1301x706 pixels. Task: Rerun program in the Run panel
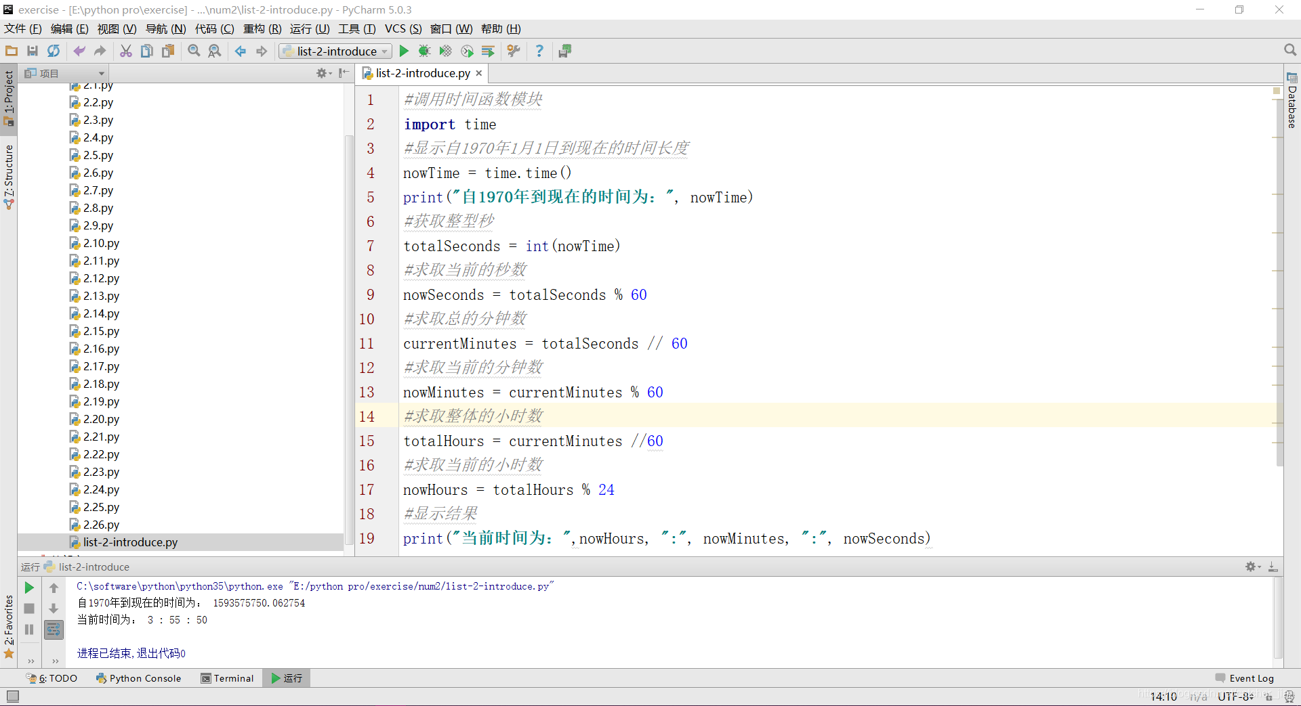pos(29,588)
